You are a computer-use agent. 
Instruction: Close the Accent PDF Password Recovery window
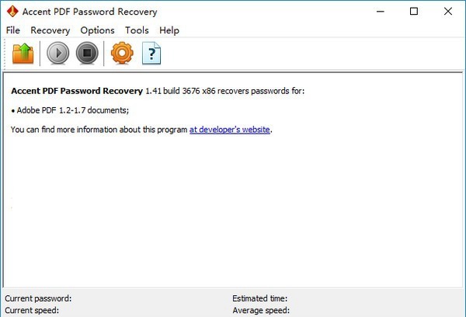448,12
